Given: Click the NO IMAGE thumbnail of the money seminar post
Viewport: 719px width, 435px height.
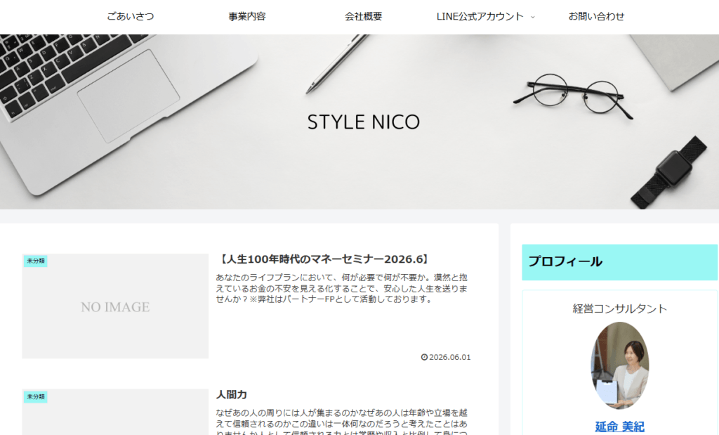Looking at the screenshot, I should 115,306.
